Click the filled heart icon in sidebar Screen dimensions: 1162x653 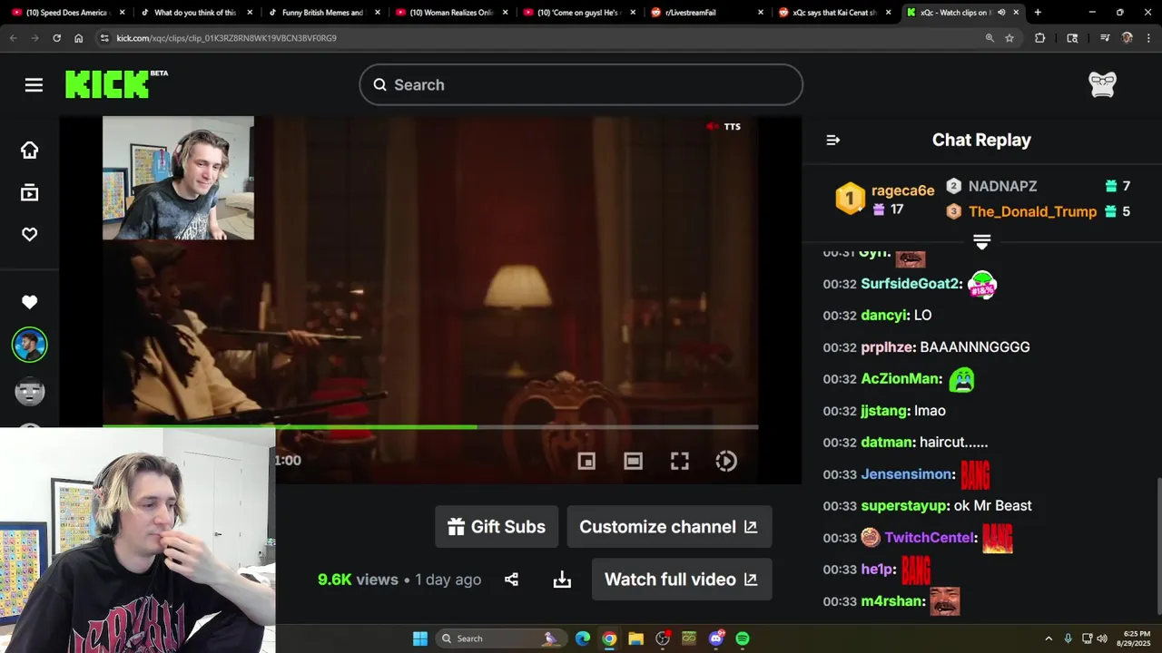(x=30, y=302)
